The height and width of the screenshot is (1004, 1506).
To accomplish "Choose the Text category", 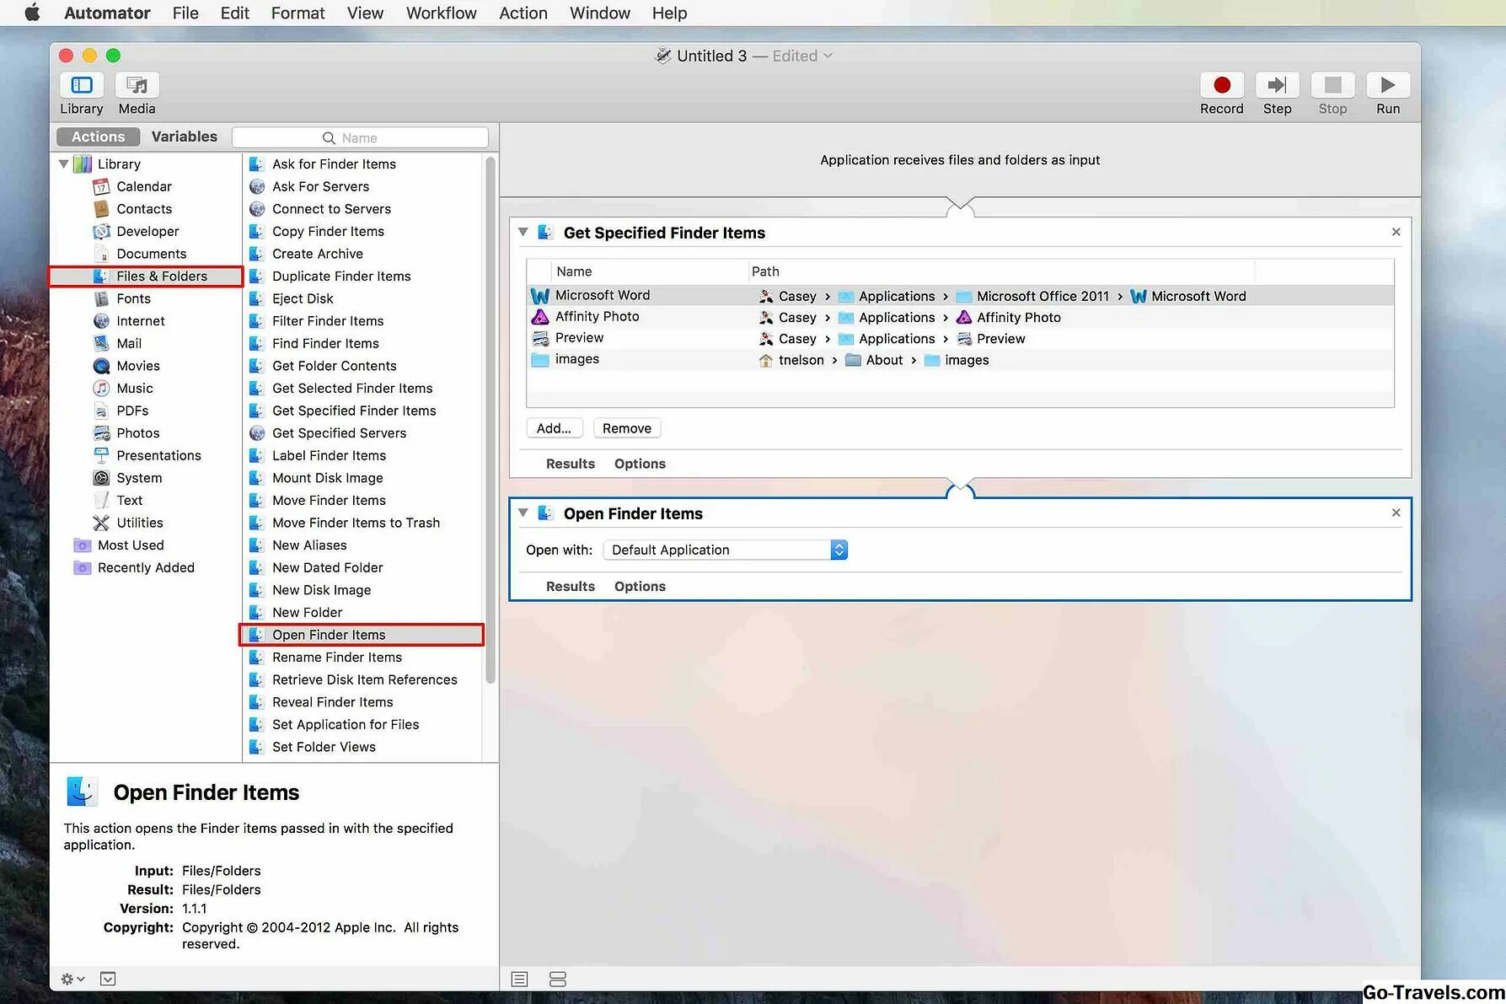I will [129, 500].
